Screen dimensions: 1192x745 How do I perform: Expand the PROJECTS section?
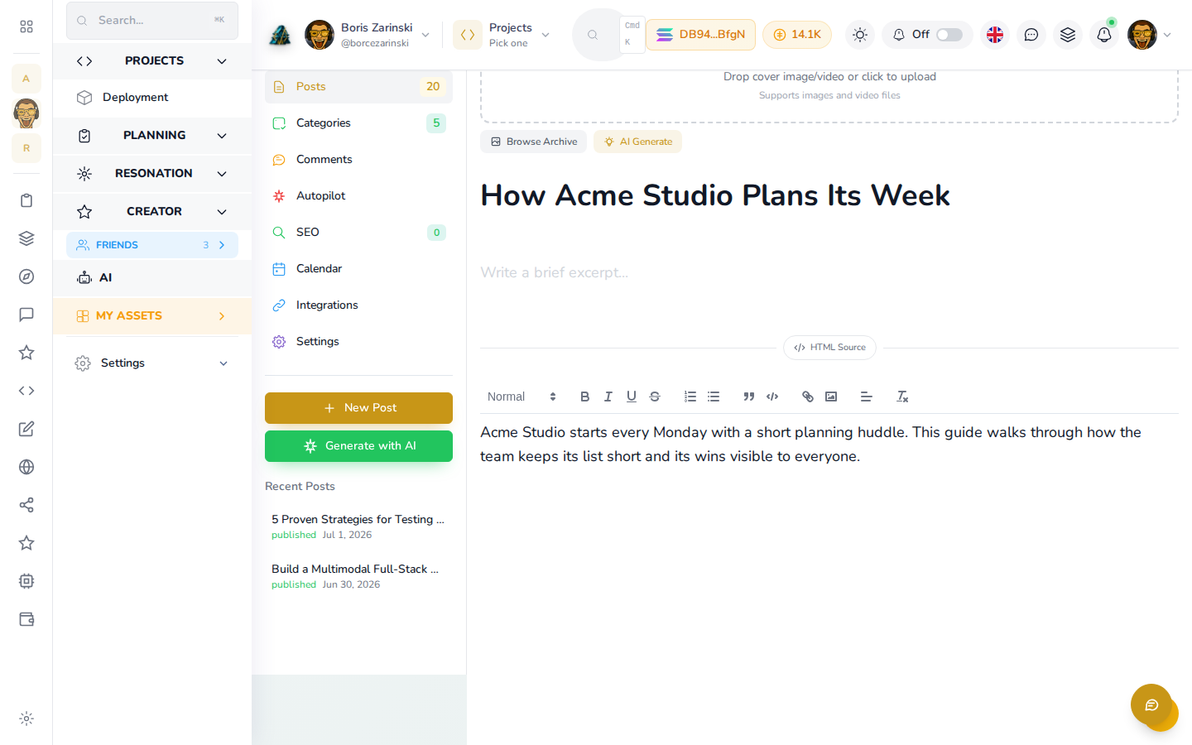pos(152,61)
